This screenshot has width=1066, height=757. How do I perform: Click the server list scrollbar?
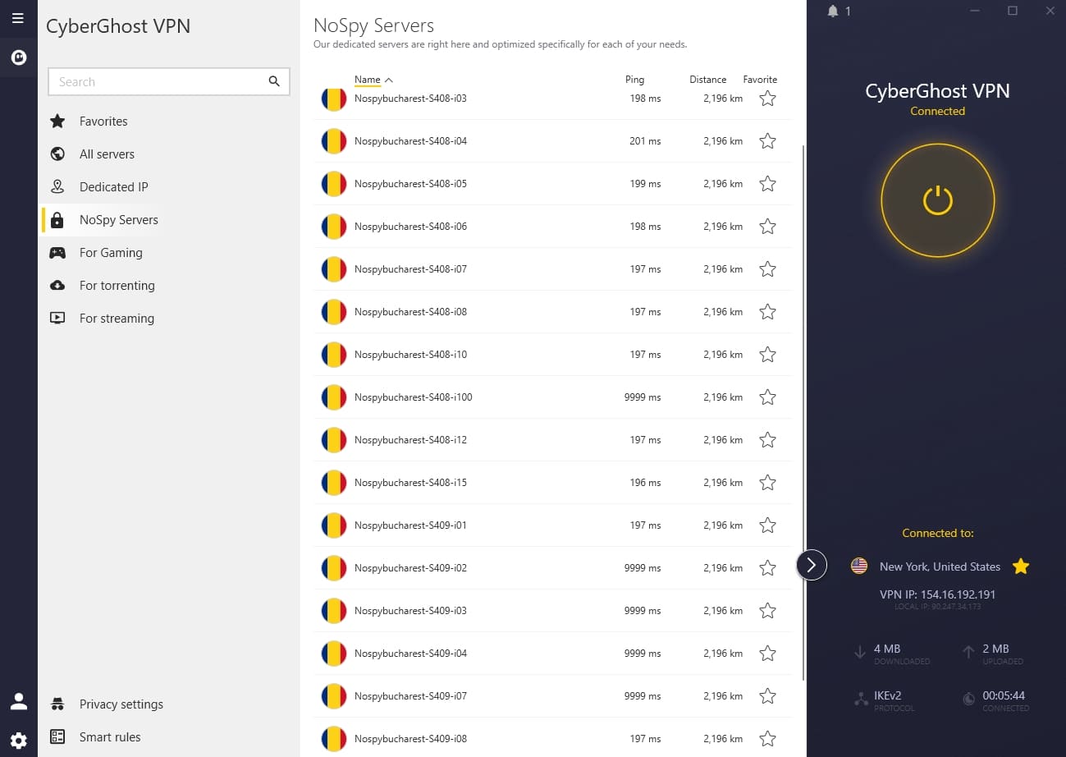coord(803,412)
